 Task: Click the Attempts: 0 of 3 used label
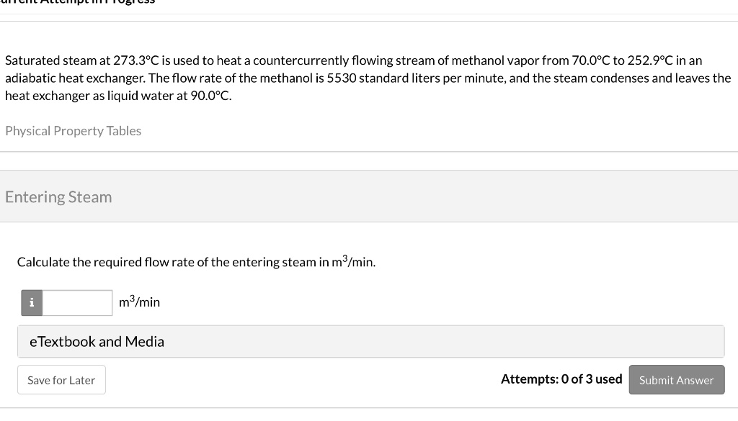pos(561,379)
